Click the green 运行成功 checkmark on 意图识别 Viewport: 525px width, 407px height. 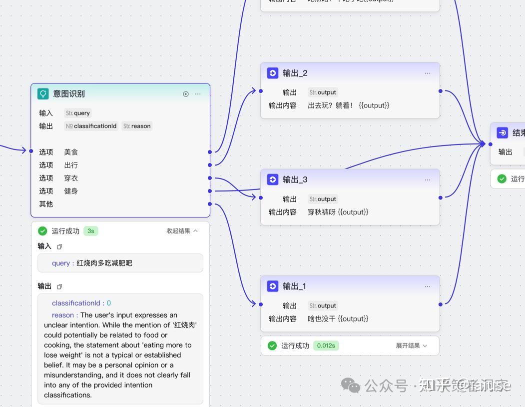point(42,231)
